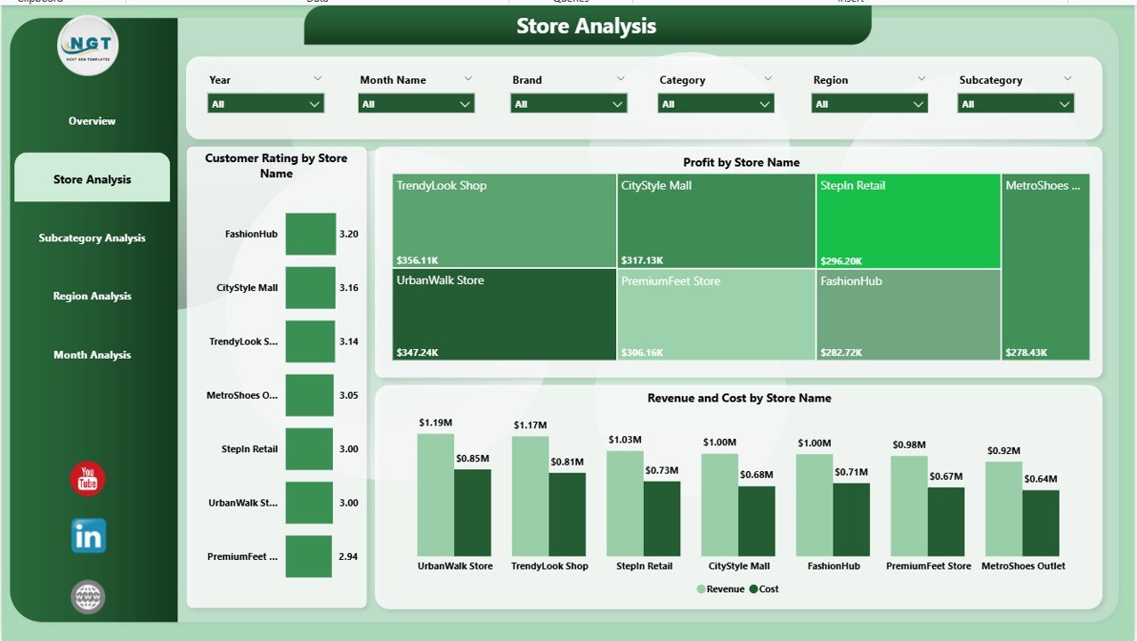Open the YouTube channel icon
Image resolution: width=1137 pixels, height=641 pixels.
pos(86,479)
